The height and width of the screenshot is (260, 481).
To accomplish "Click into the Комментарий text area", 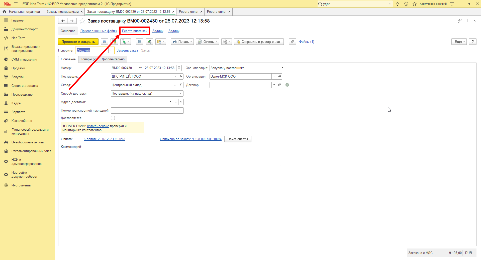I will click(196, 155).
